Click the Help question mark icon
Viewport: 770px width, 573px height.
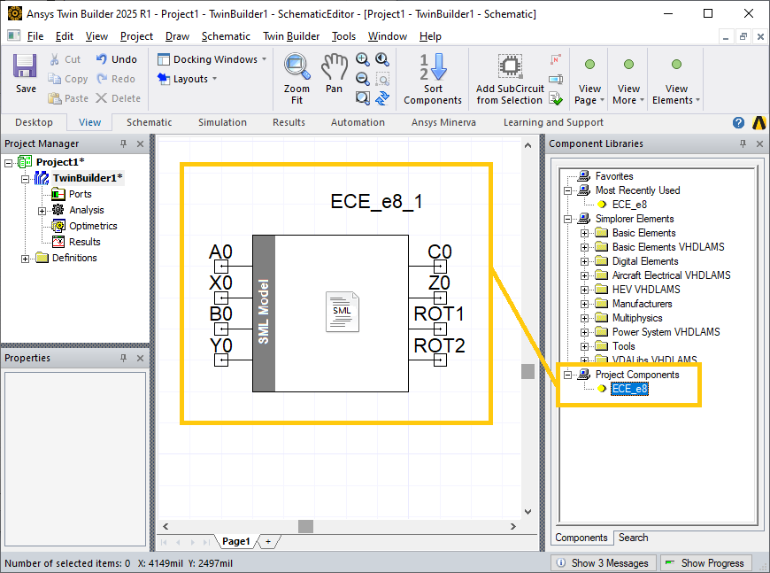pyautogui.click(x=738, y=123)
